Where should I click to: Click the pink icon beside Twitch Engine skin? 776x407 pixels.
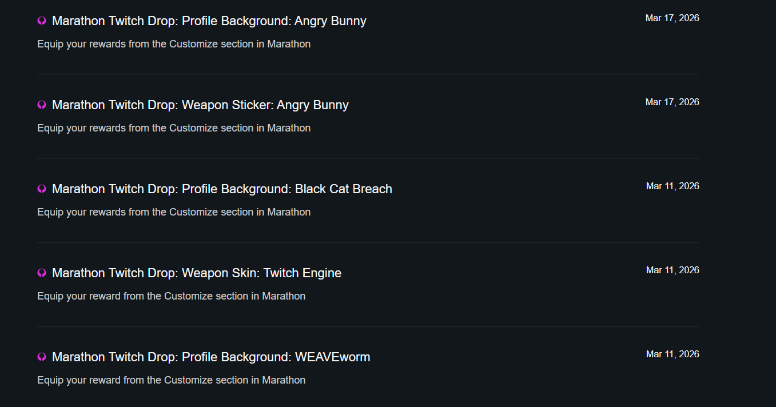[42, 273]
